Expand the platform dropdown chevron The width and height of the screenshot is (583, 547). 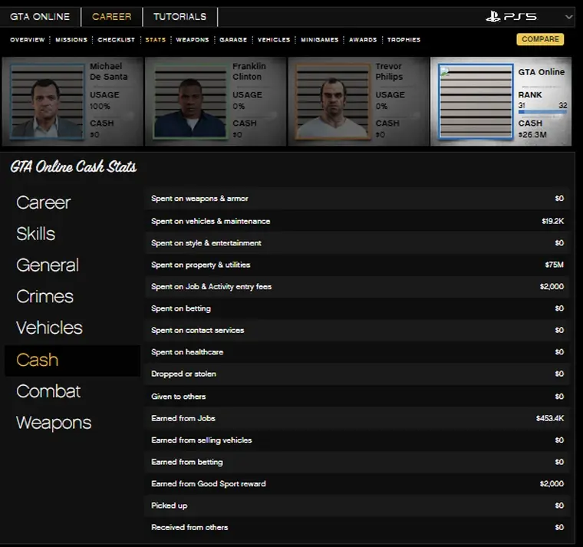coord(568,16)
